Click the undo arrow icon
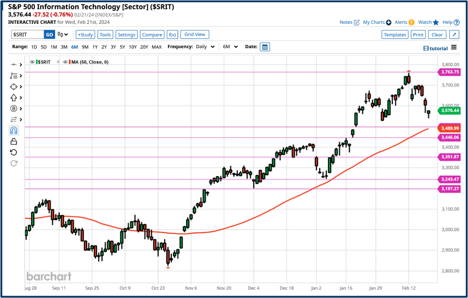Screen dimensions: 468x298 point(14,152)
